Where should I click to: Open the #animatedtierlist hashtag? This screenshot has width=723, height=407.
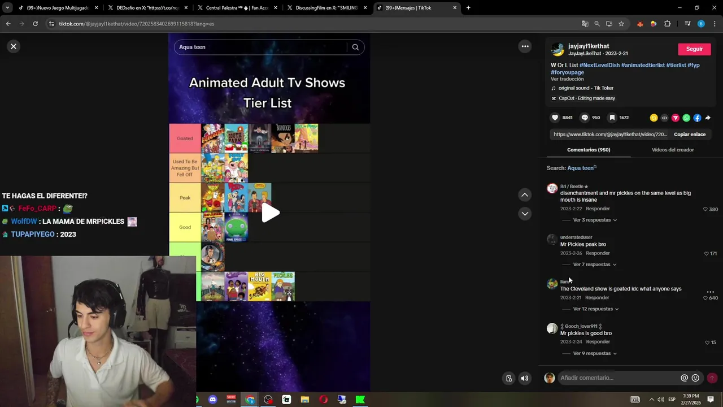(x=643, y=65)
